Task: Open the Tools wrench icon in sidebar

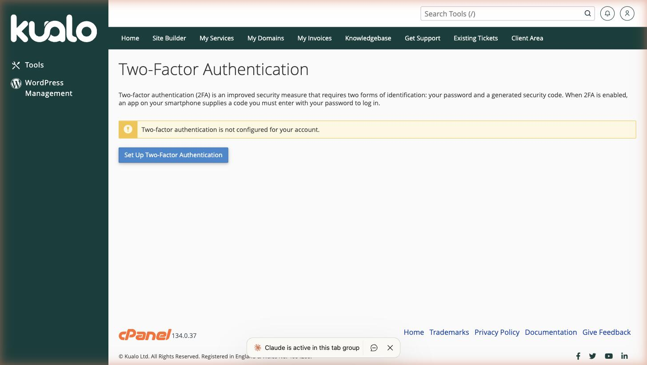Action: (16, 65)
